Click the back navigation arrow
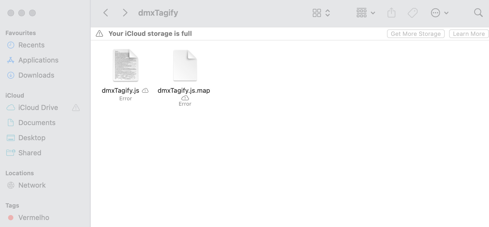Viewport: 489px width, 227px height. point(106,13)
